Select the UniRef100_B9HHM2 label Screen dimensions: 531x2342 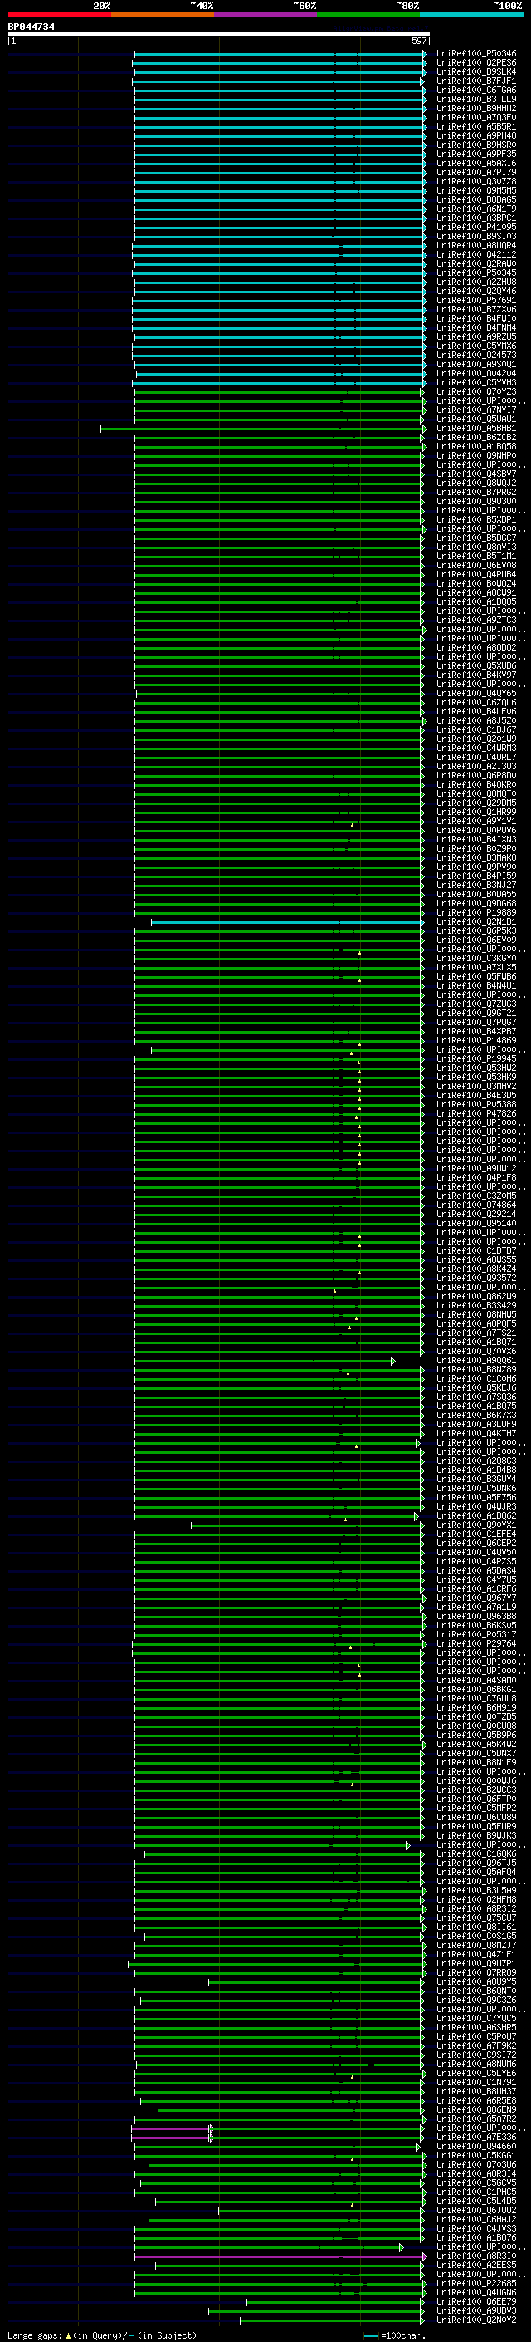pos(476,108)
